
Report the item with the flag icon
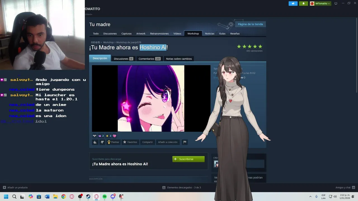185,142
